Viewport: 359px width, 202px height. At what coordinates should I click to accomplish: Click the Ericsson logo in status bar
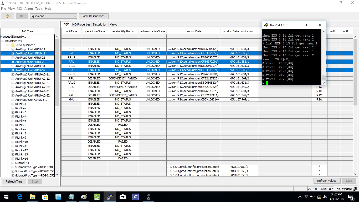click(346, 189)
